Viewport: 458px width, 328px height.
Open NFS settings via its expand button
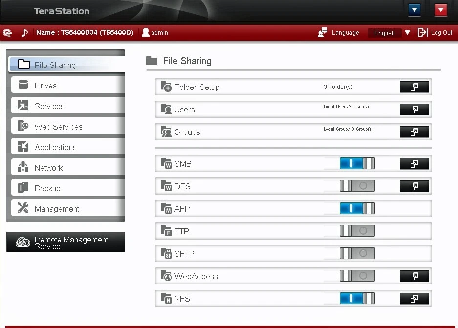[414, 298]
